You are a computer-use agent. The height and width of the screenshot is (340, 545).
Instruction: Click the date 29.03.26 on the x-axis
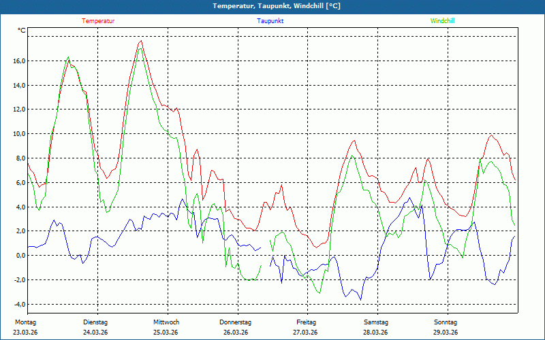coord(446,333)
